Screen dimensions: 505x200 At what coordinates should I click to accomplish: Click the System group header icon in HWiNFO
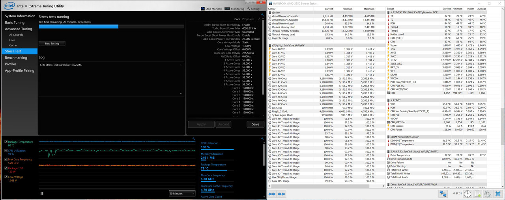click(x=270, y=13)
